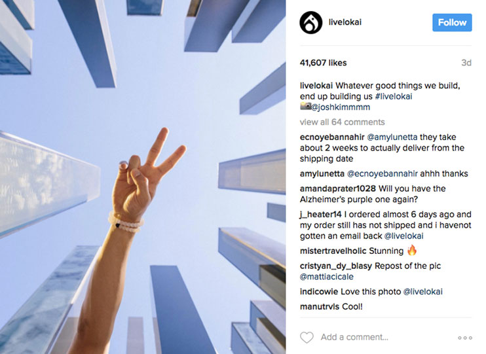Click in the Add a comment field
Viewport: 486px width, 354px height.
coord(354,337)
